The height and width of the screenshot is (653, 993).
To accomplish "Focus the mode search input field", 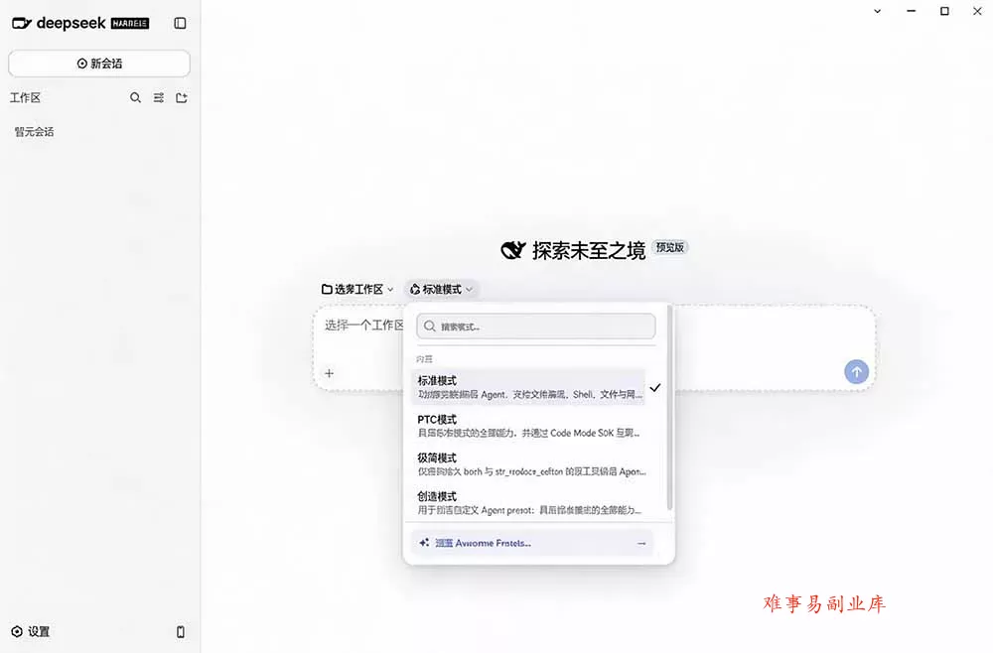I will click(x=536, y=326).
